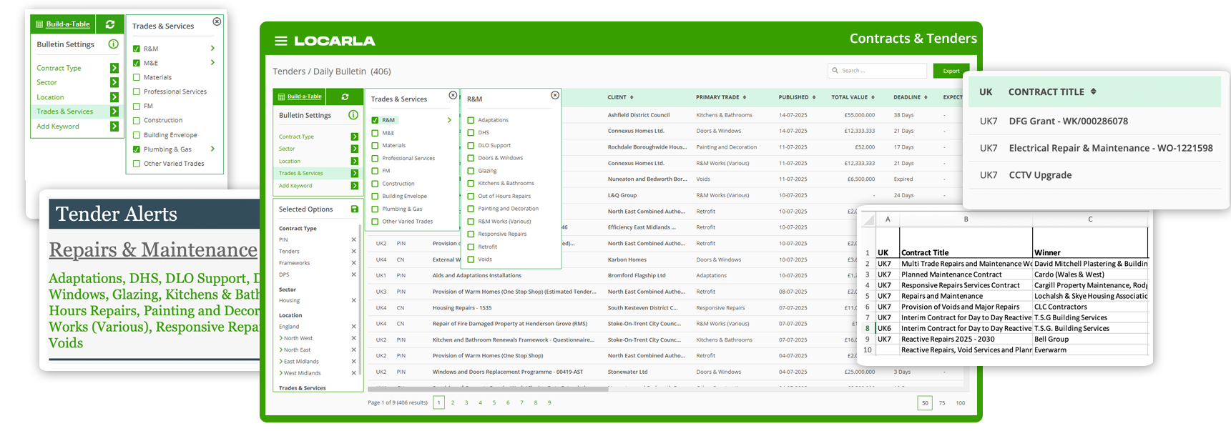Expand the North West location entry
Image resolution: width=1231 pixels, height=431 pixels.
pos(280,338)
